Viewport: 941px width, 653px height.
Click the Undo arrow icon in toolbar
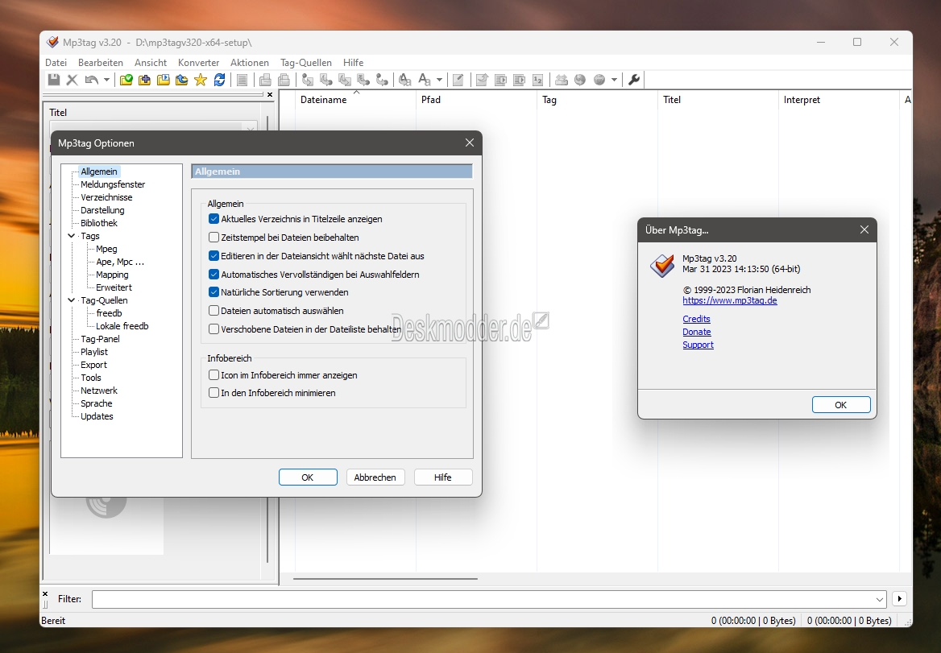91,80
